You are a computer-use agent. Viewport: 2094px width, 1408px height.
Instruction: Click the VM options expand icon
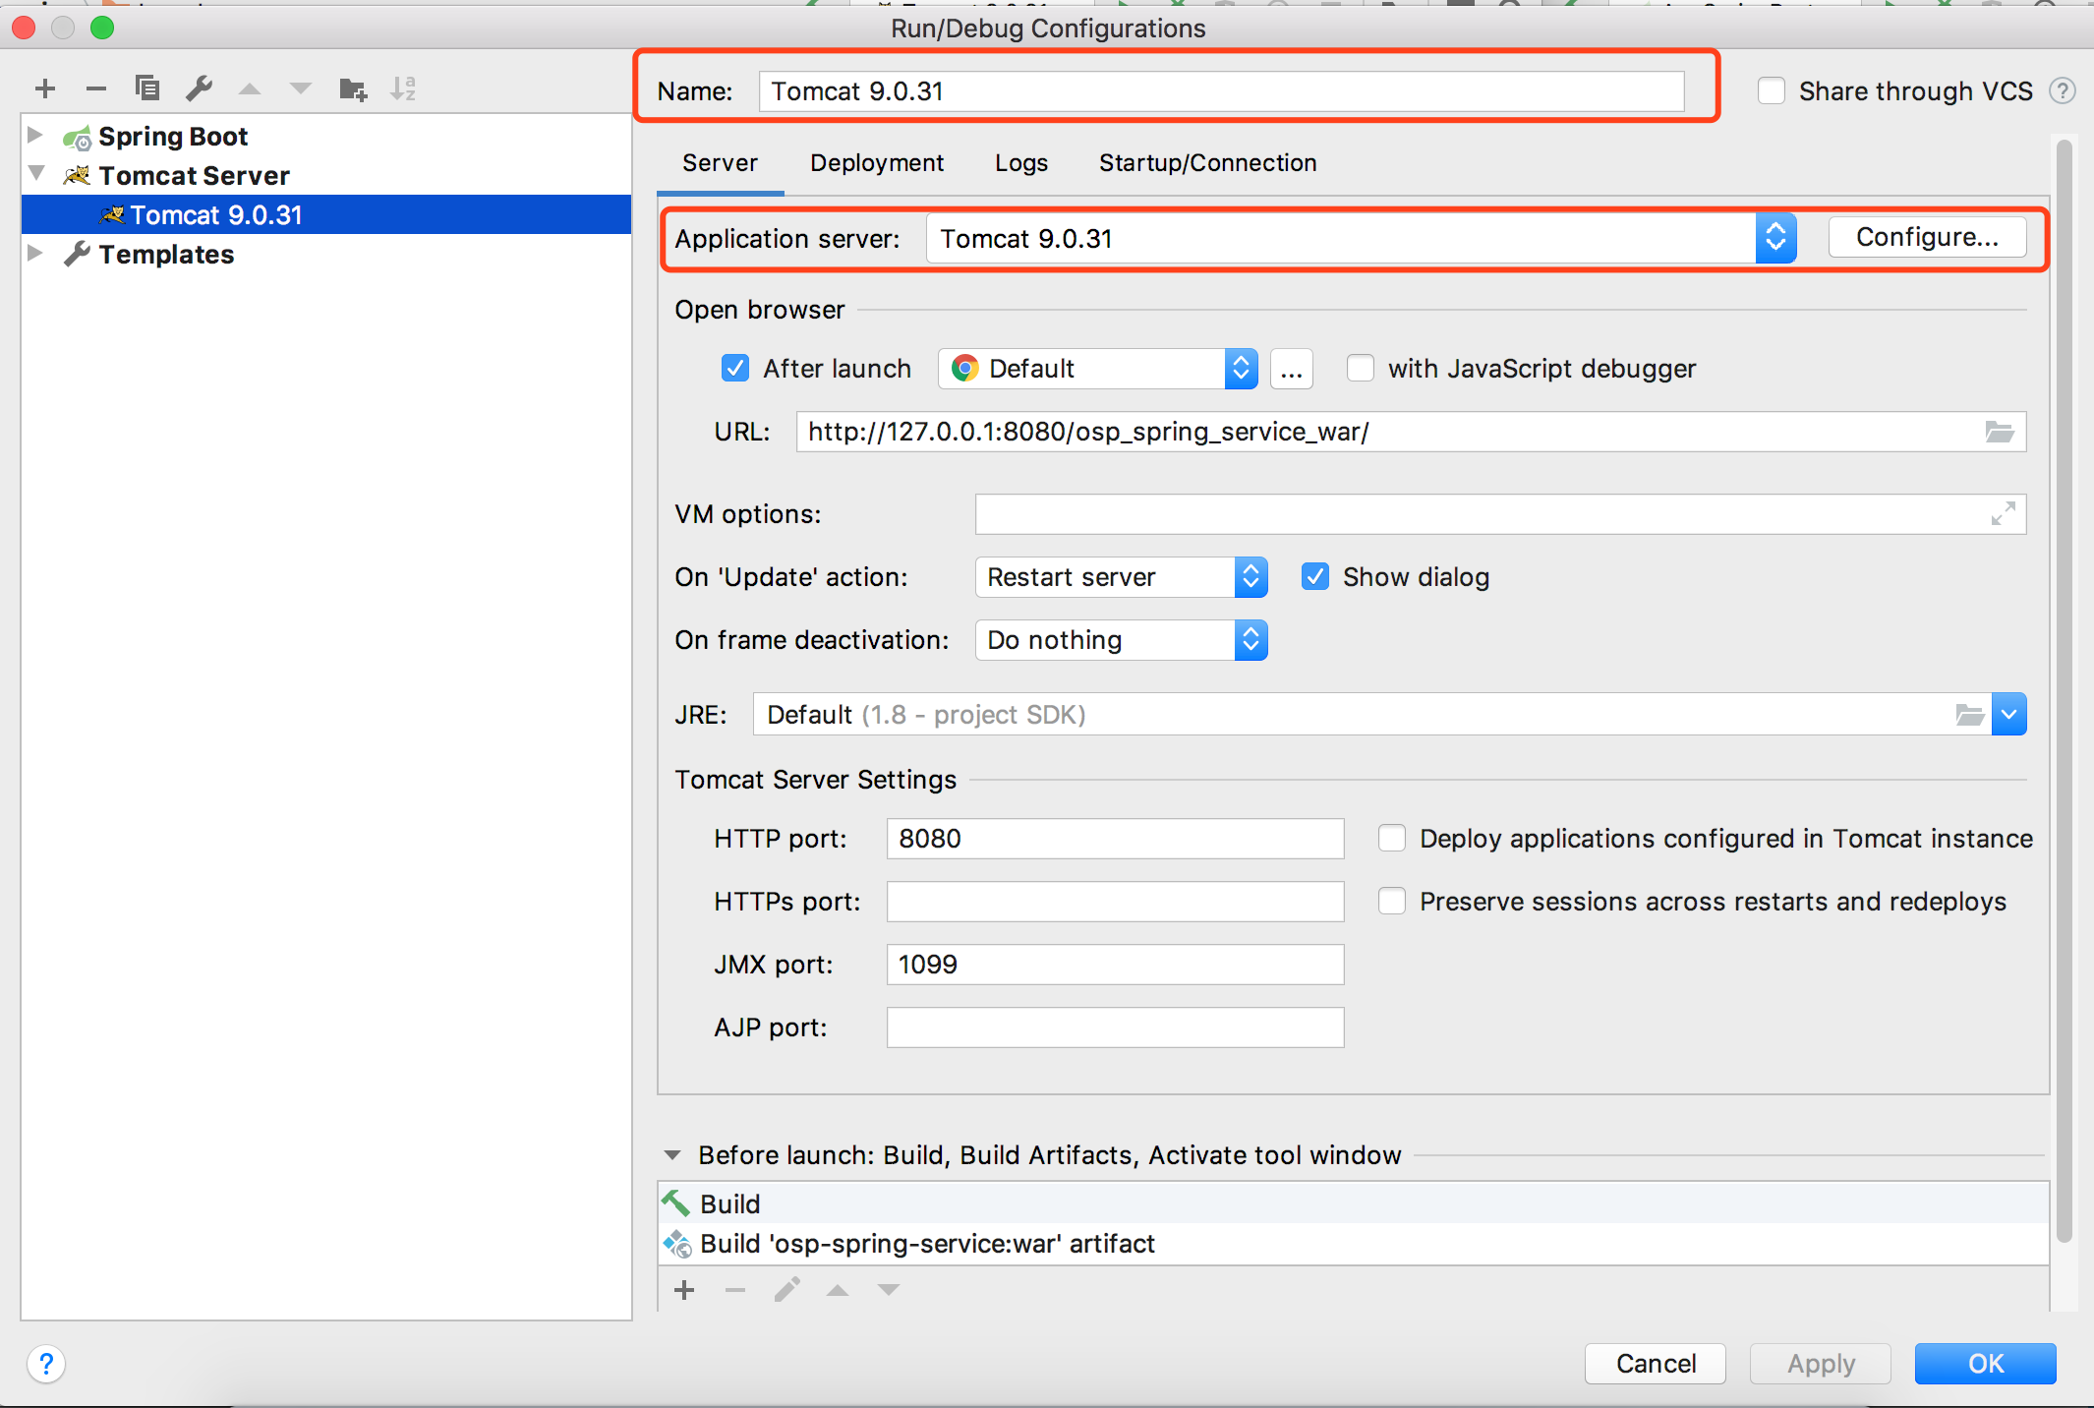pyautogui.click(x=2003, y=513)
